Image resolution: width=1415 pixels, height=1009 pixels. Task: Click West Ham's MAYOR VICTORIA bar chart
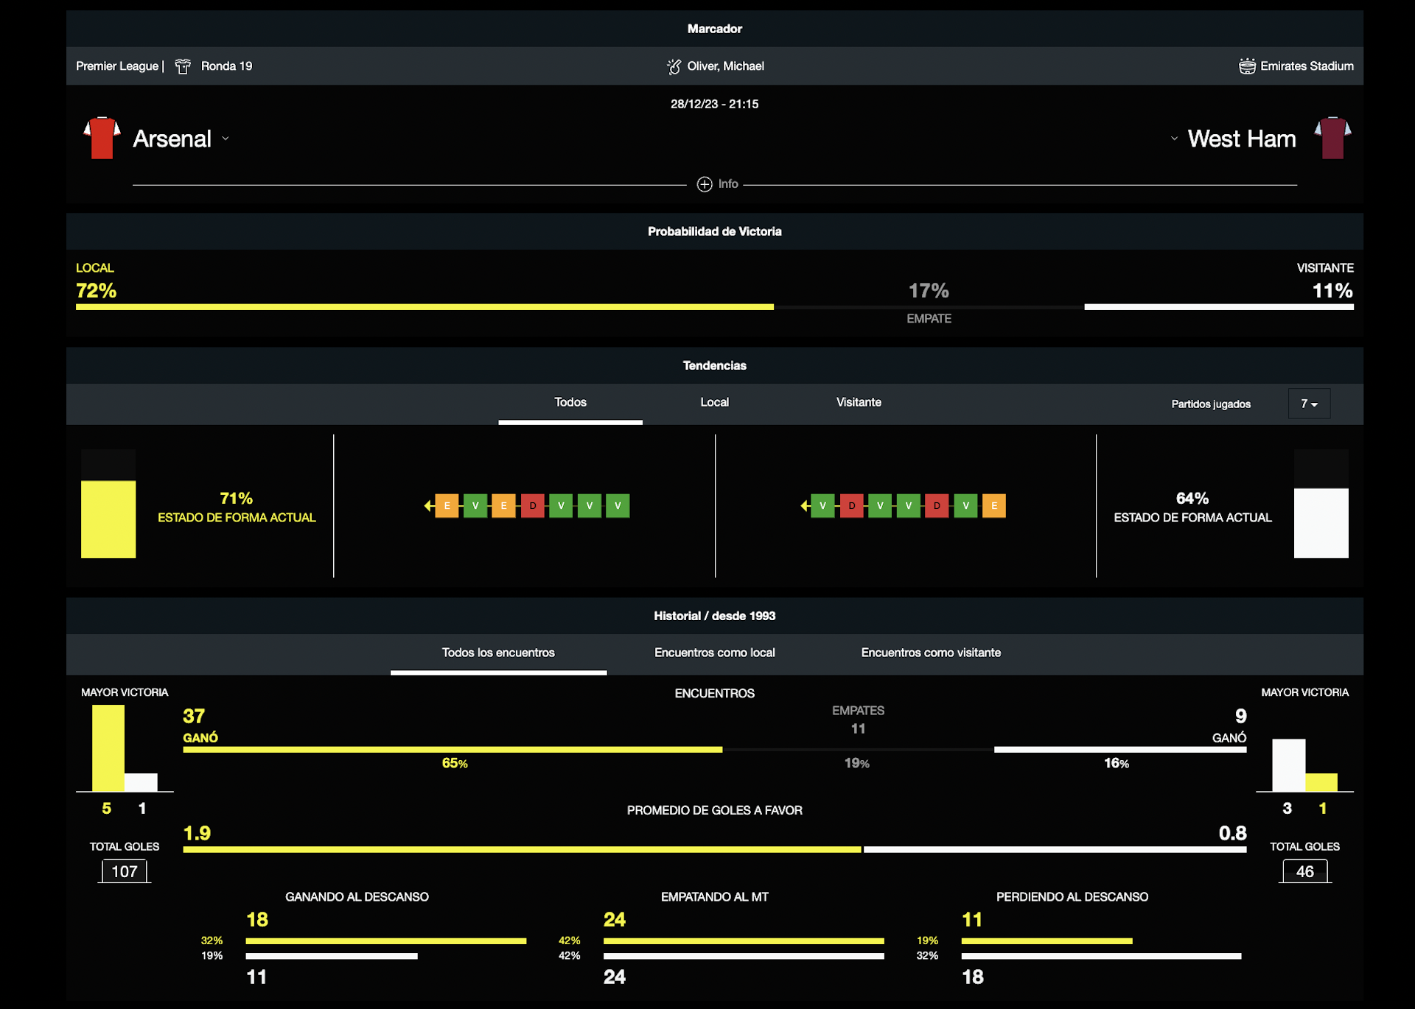1304,764
